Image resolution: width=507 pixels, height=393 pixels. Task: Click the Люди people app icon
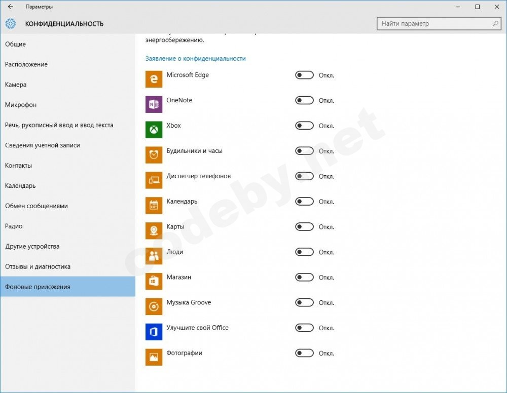pos(154,256)
